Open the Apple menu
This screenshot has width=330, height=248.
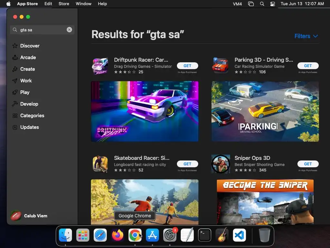pyautogui.click(x=8, y=4)
